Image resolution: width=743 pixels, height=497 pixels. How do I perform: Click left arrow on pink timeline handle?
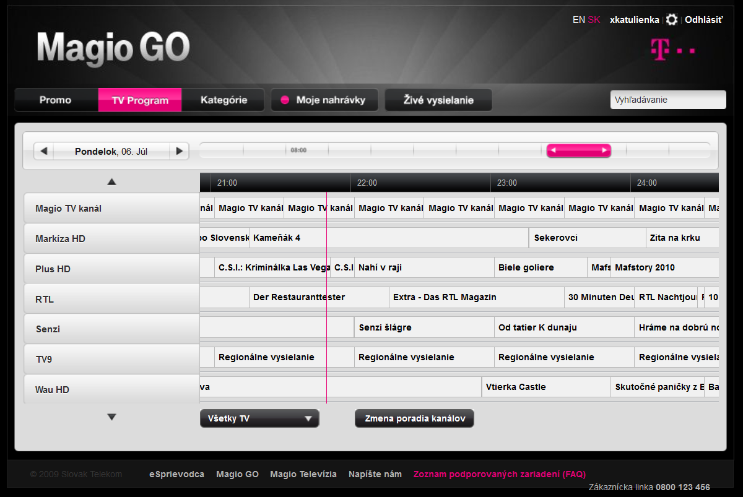coord(554,150)
